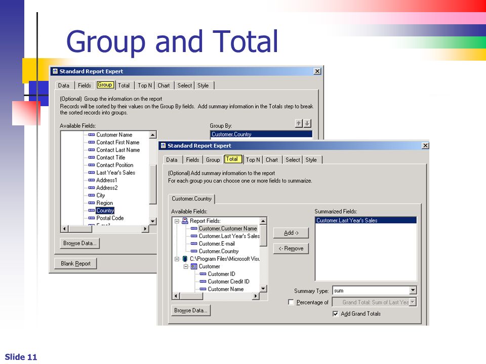Click Browse Data in the front Total window
Screen dimensions: 486x364
191,310
